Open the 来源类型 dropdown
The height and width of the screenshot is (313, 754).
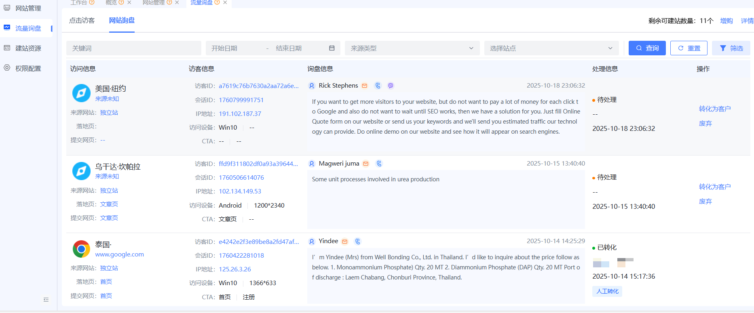412,48
